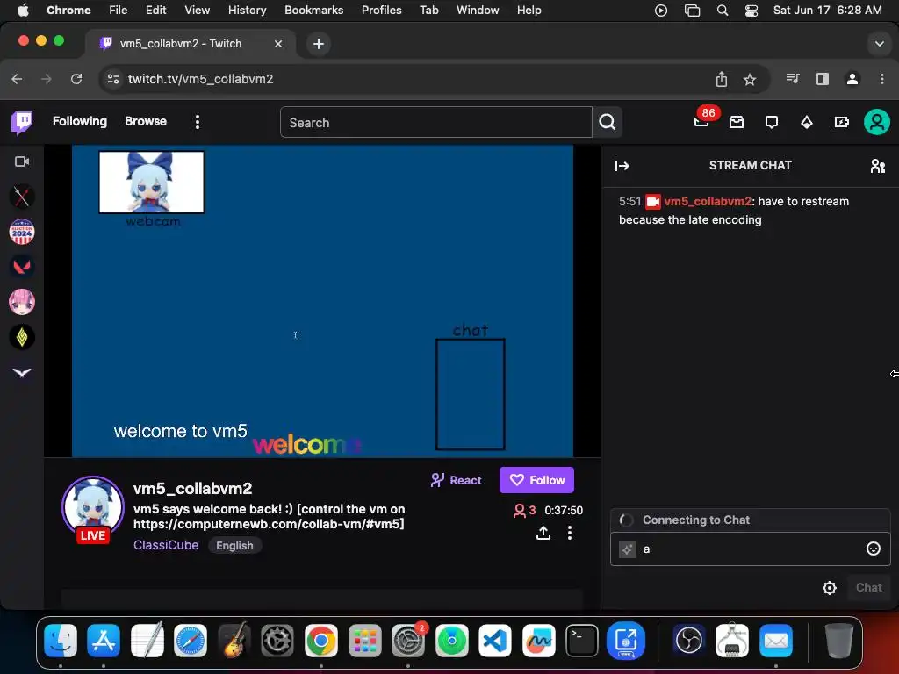Open the pink-haired avatar channel in sidebar
899x674 pixels.
pos(22,302)
